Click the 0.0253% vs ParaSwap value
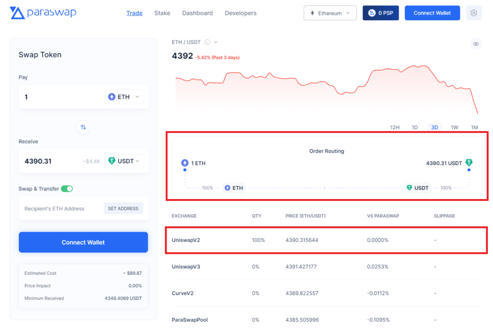 click(x=377, y=266)
